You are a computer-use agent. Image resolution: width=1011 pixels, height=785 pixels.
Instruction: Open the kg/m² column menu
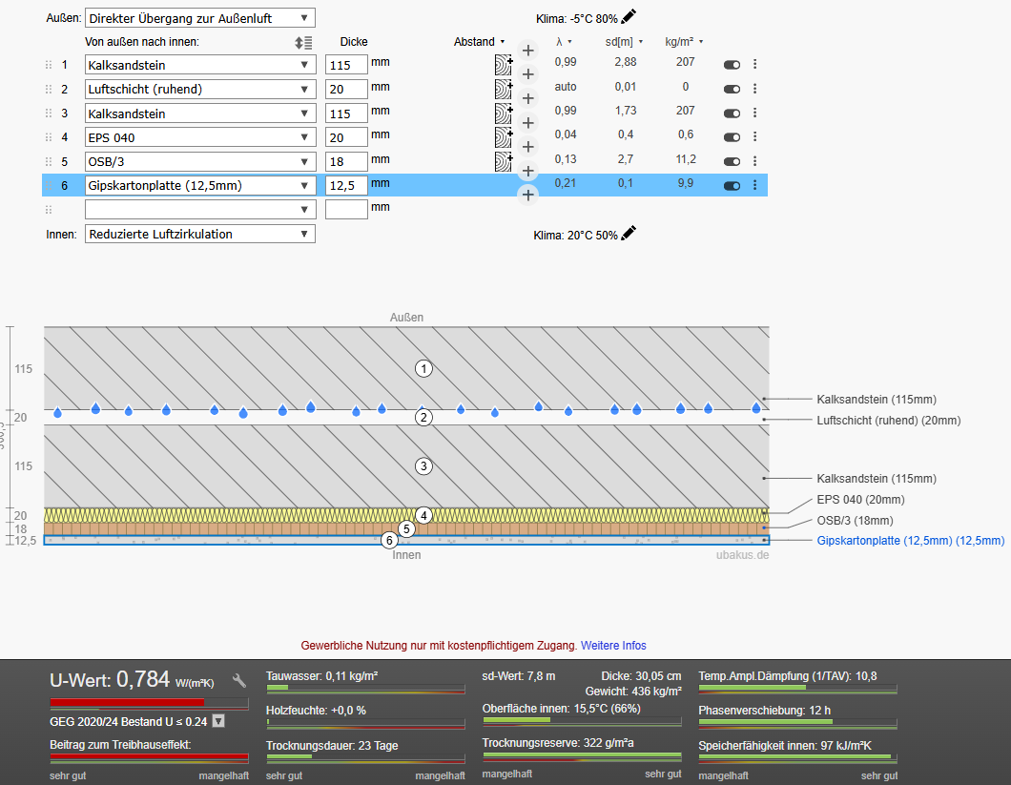pos(684,42)
